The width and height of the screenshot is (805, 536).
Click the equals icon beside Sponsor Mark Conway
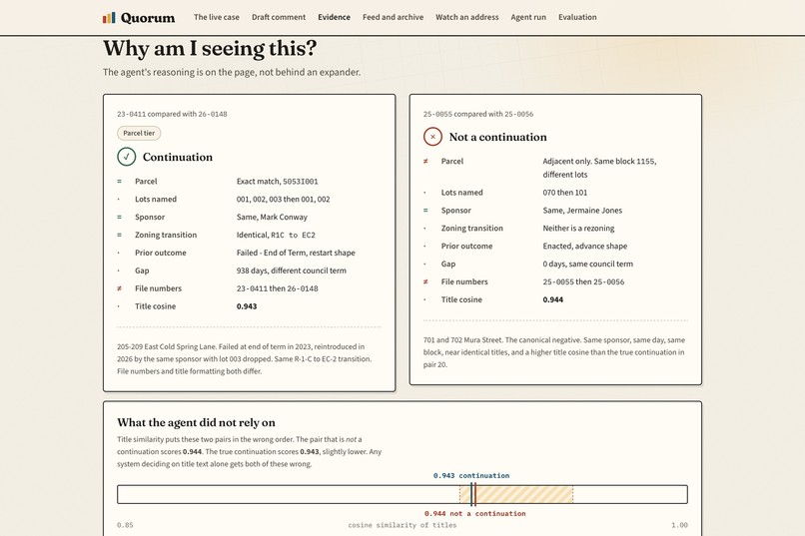point(119,217)
